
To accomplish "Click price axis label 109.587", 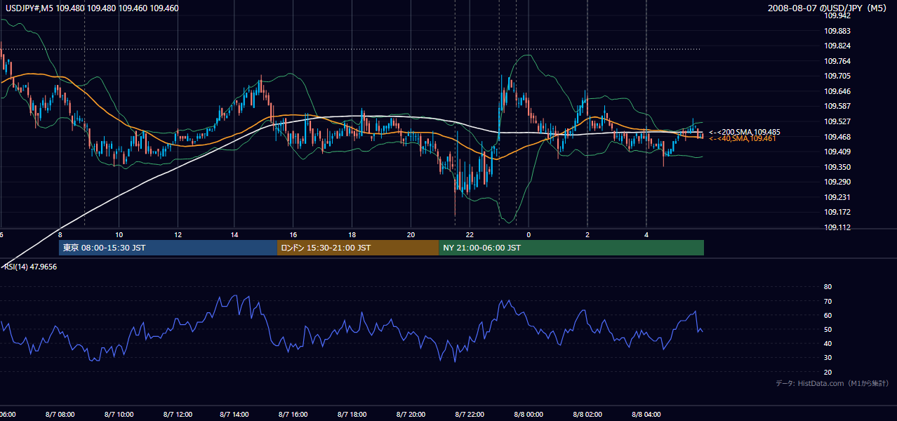I will click(x=838, y=106).
